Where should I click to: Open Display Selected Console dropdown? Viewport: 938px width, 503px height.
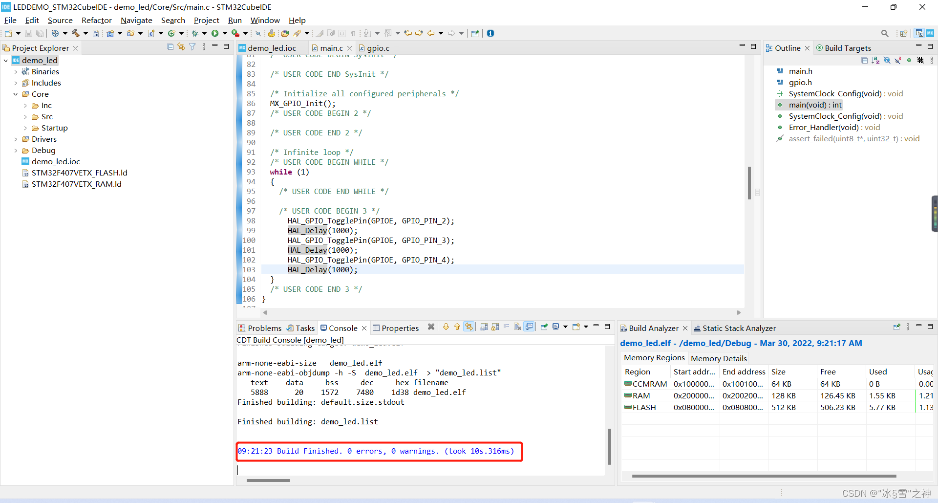point(565,327)
